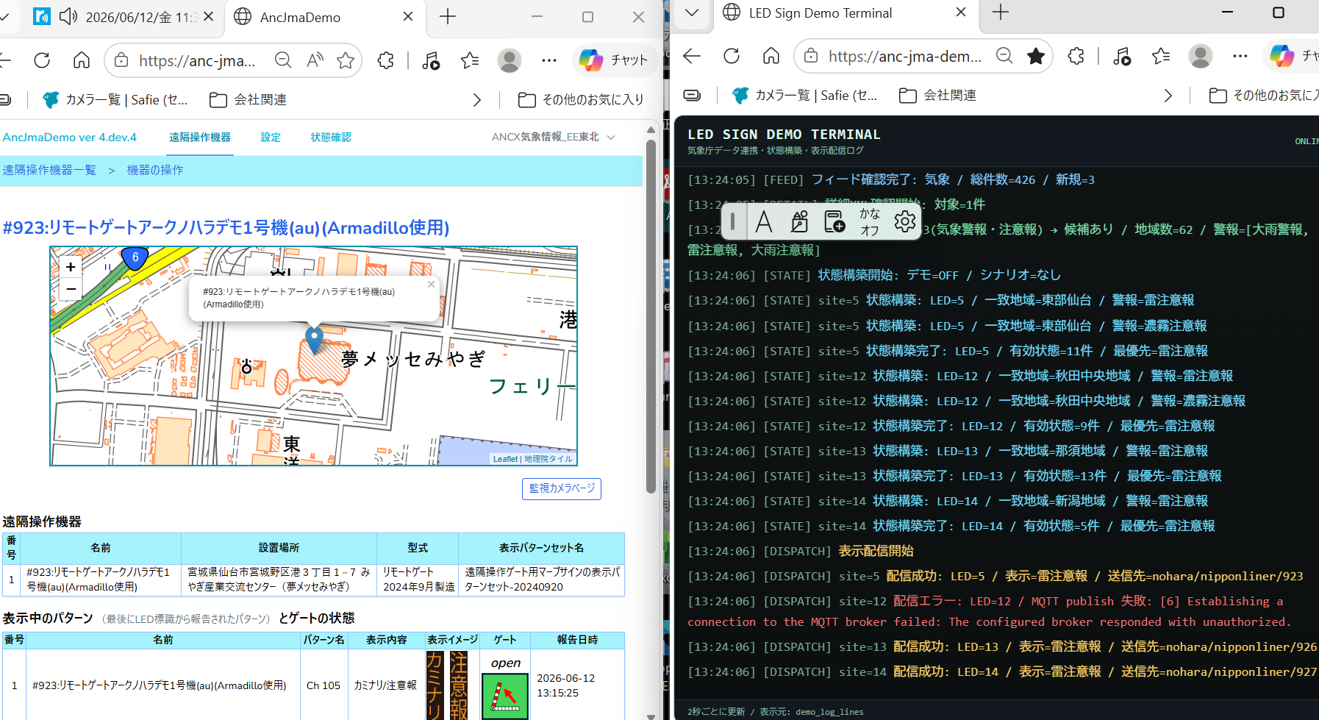
Task: Open profile avatar in left browser
Action: tap(509, 60)
